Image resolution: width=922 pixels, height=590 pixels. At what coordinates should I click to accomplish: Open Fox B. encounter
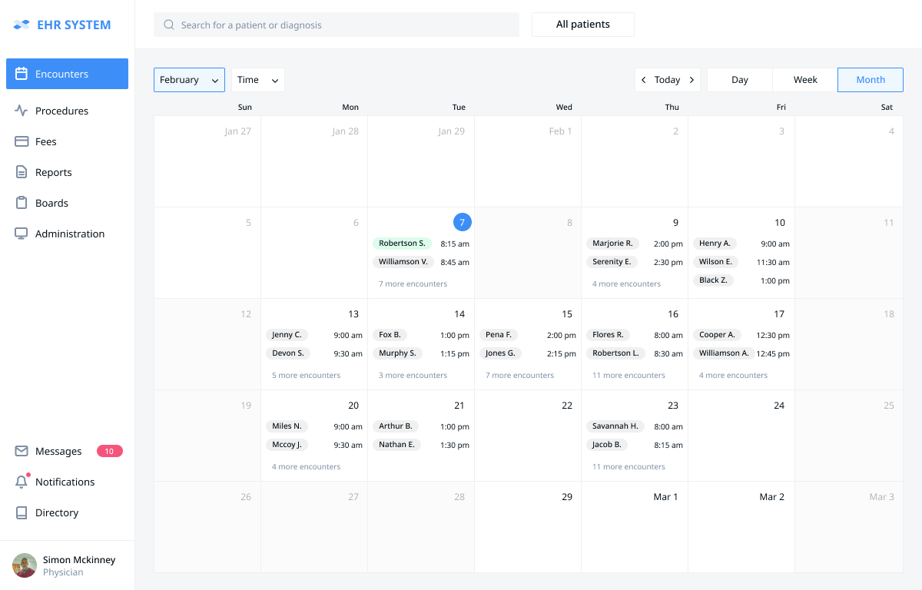390,335
